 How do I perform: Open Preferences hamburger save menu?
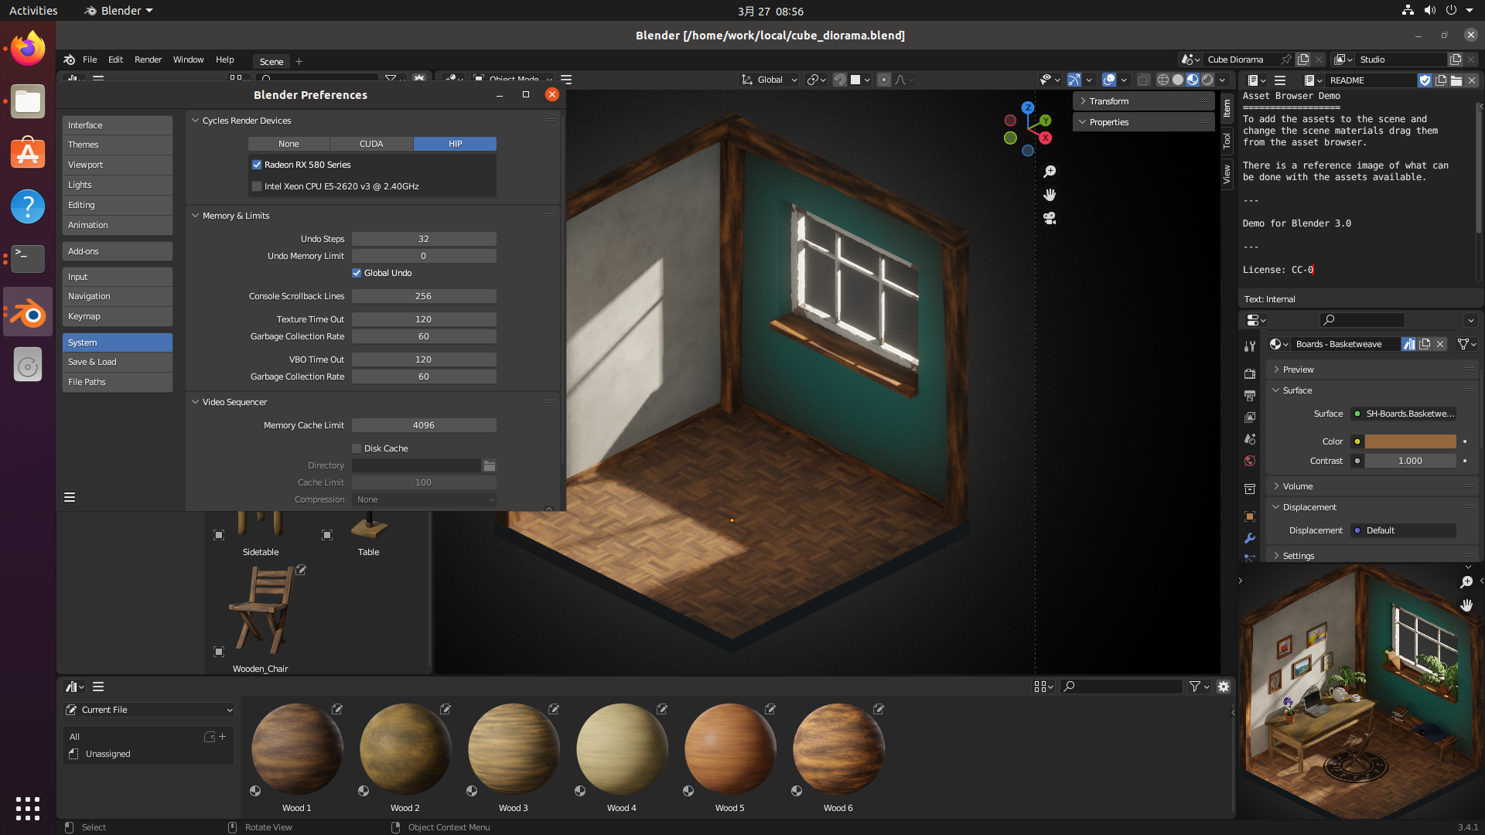tap(70, 497)
